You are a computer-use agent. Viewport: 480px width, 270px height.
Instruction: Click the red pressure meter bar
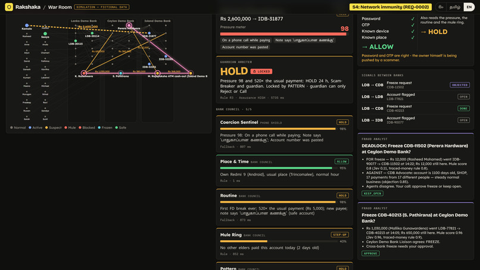pyautogui.click(x=283, y=34)
